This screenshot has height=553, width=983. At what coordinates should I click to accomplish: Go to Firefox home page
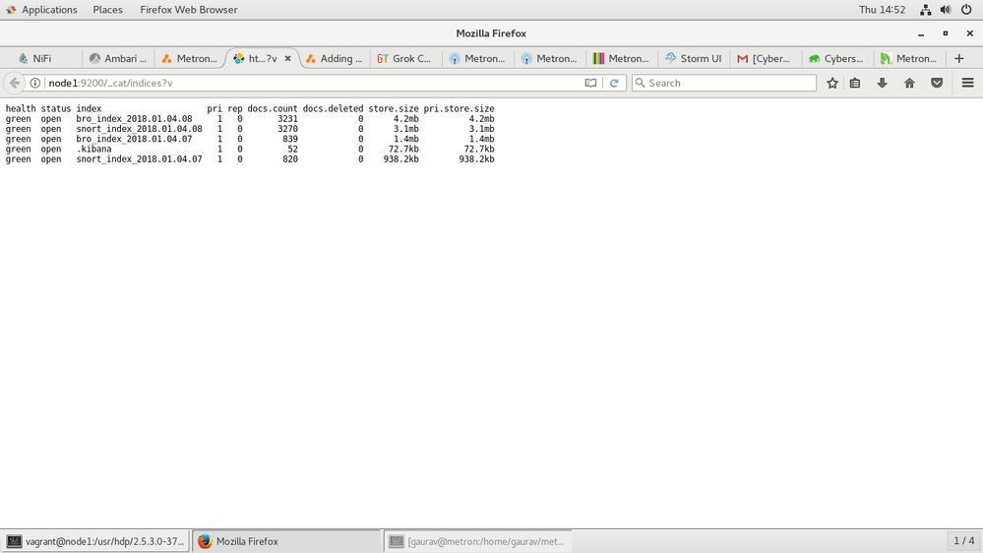(909, 83)
